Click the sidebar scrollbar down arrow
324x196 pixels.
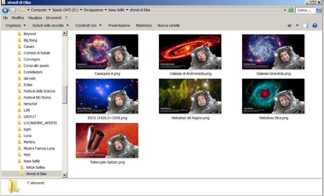(65, 175)
